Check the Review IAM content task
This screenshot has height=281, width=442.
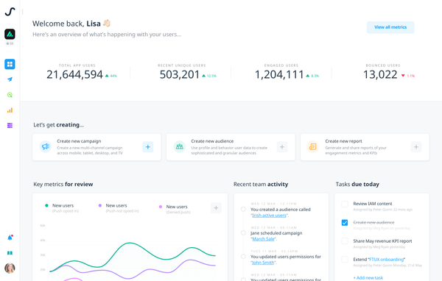coord(345,204)
